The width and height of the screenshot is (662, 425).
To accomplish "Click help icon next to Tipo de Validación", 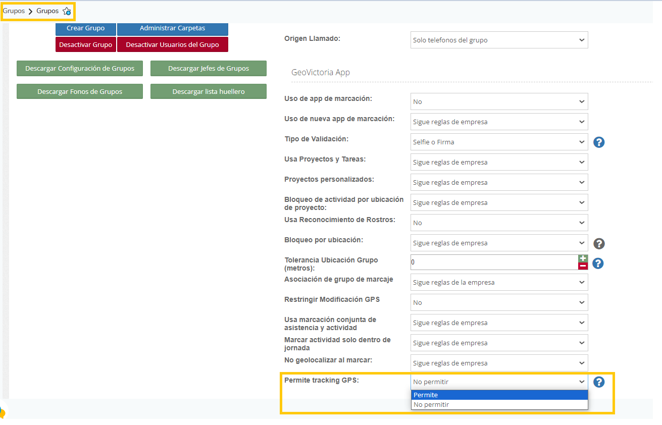I will [x=598, y=142].
